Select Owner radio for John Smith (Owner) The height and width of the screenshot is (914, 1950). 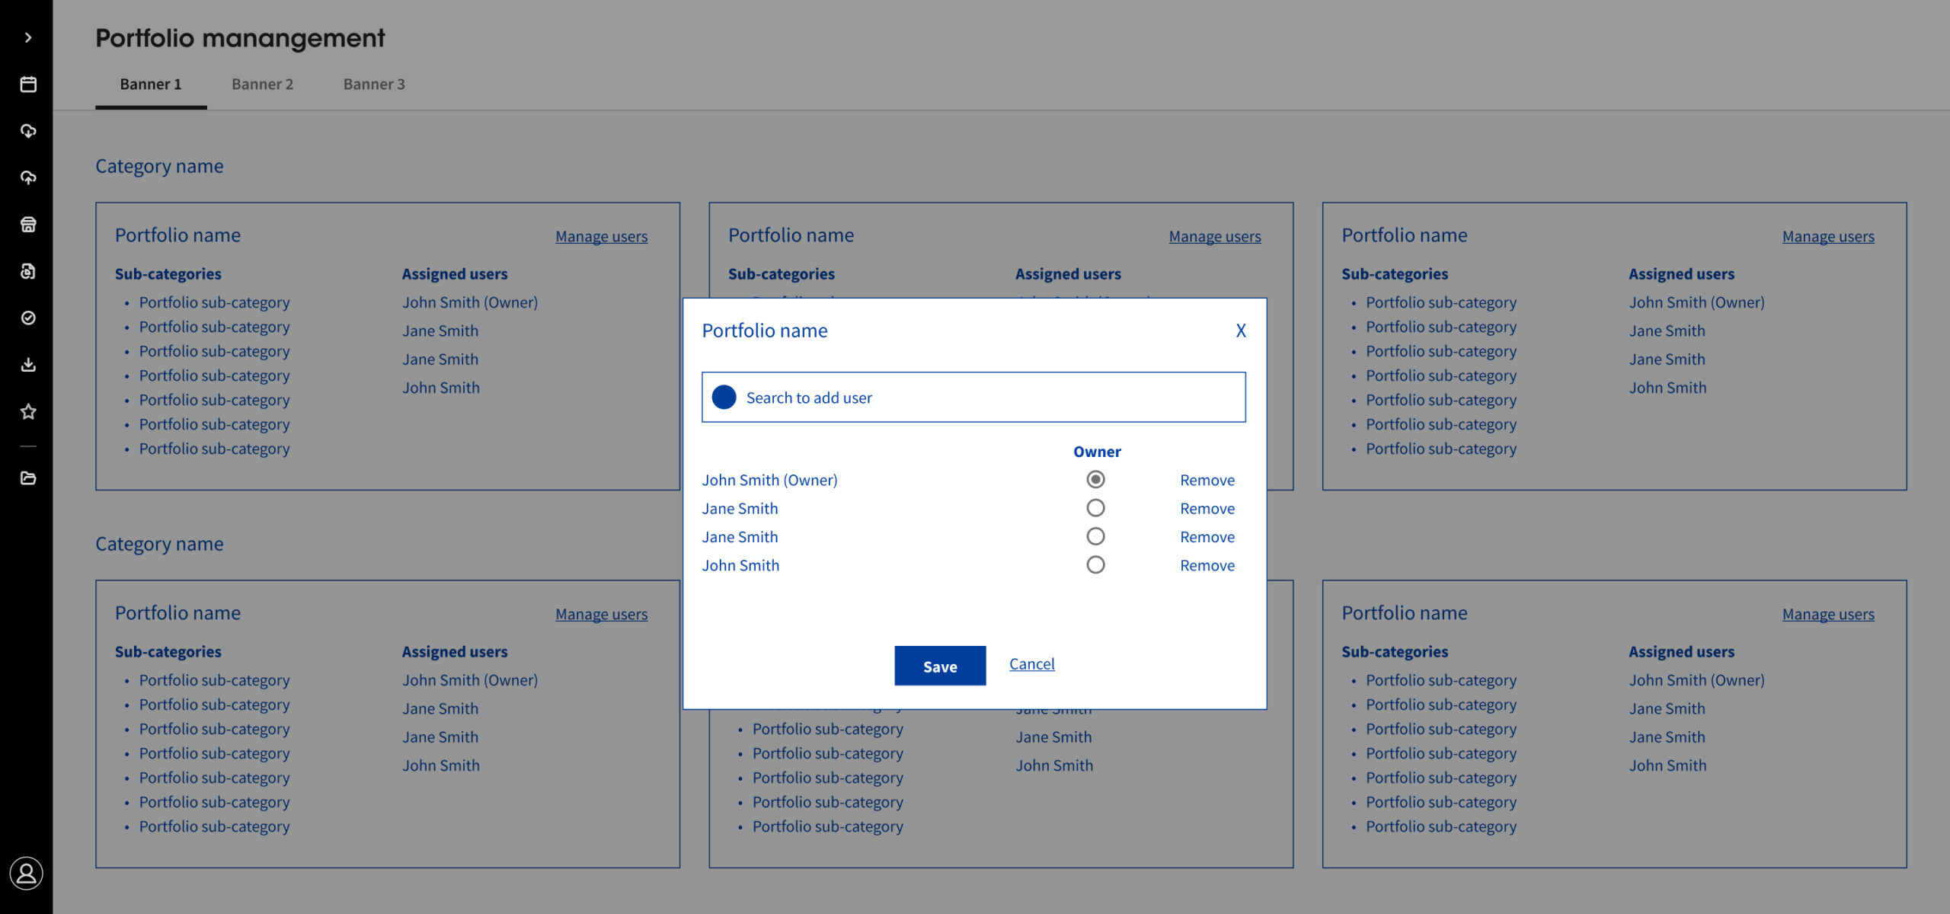[x=1095, y=479]
